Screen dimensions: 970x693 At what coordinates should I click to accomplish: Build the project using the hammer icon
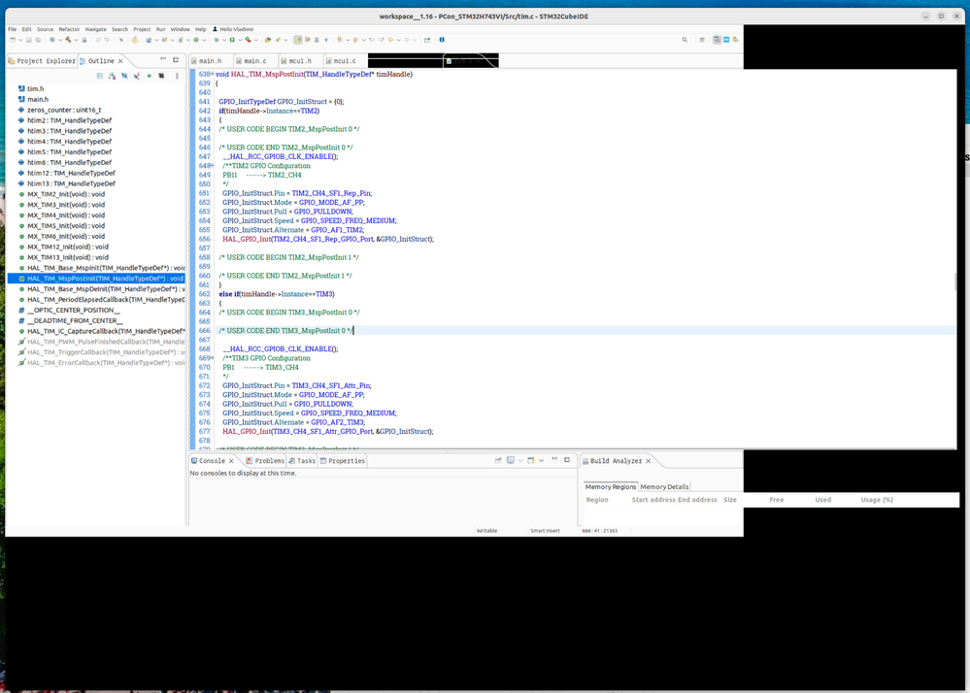click(x=68, y=41)
